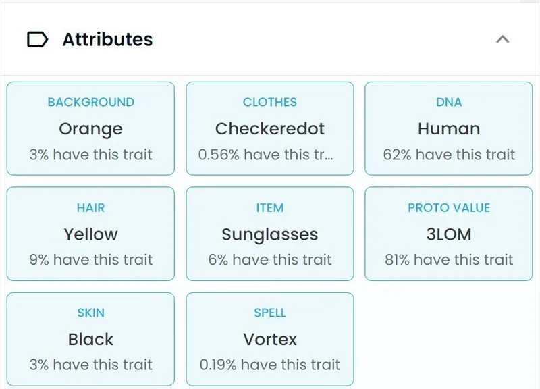Click the Attributes section title

(x=107, y=40)
